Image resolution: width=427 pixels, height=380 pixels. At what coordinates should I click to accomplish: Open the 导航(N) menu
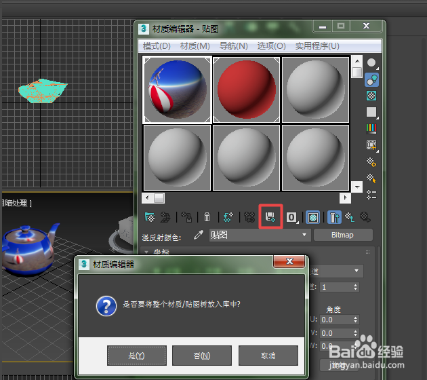[234, 46]
